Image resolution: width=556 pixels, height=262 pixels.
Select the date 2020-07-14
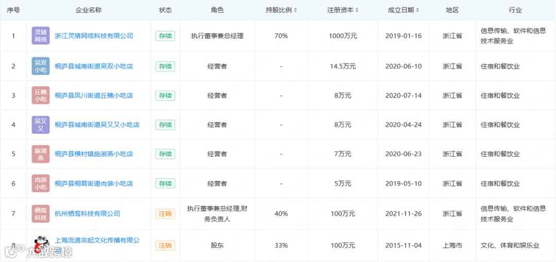coord(404,95)
